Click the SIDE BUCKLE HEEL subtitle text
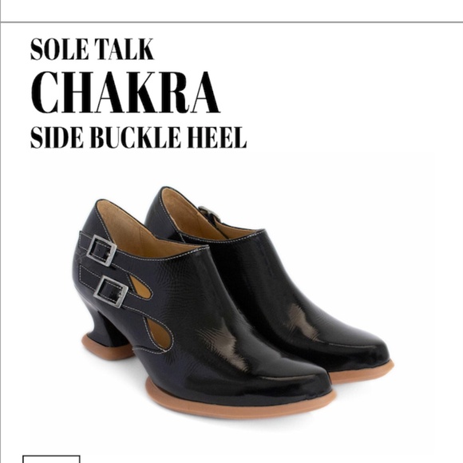463x463 pixels. [138, 137]
